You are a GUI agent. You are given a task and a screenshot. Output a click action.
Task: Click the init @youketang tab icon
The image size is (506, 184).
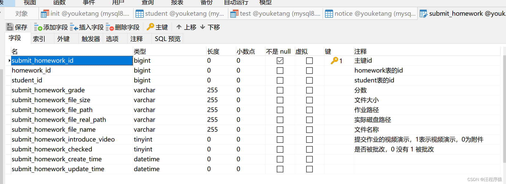(45, 14)
